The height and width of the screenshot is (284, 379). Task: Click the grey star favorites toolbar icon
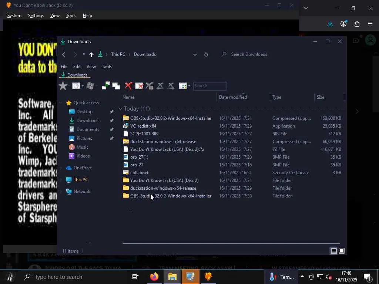(63, 86)
